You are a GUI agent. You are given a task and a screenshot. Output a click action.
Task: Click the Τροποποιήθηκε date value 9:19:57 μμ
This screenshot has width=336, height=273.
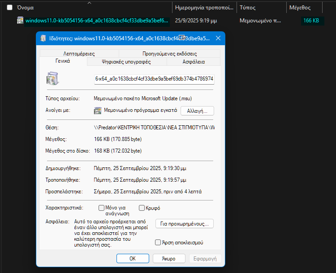(140, 180)
